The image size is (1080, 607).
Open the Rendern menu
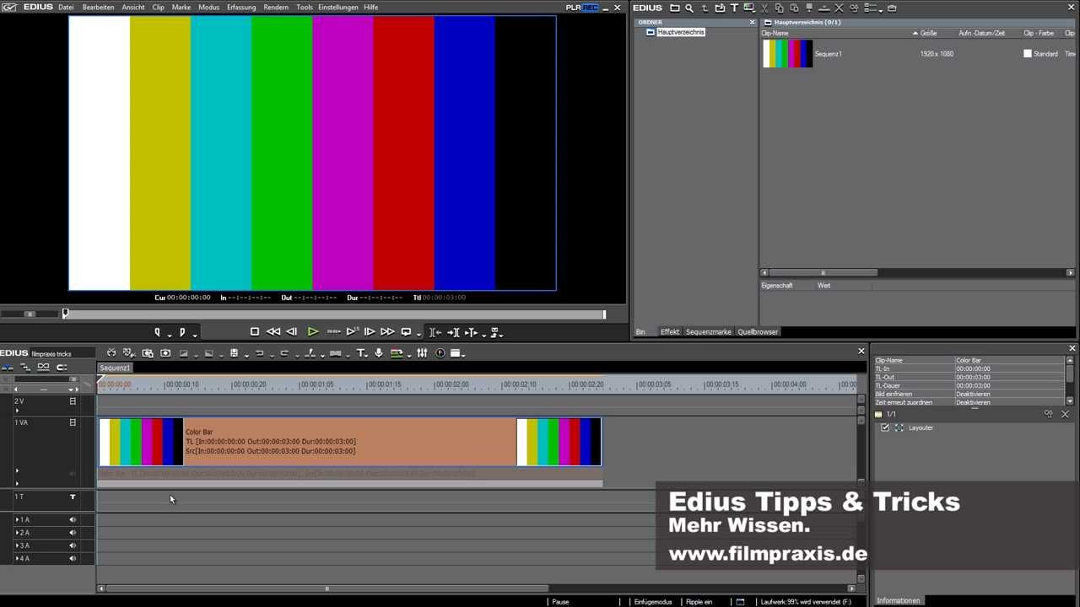(276, 8)
